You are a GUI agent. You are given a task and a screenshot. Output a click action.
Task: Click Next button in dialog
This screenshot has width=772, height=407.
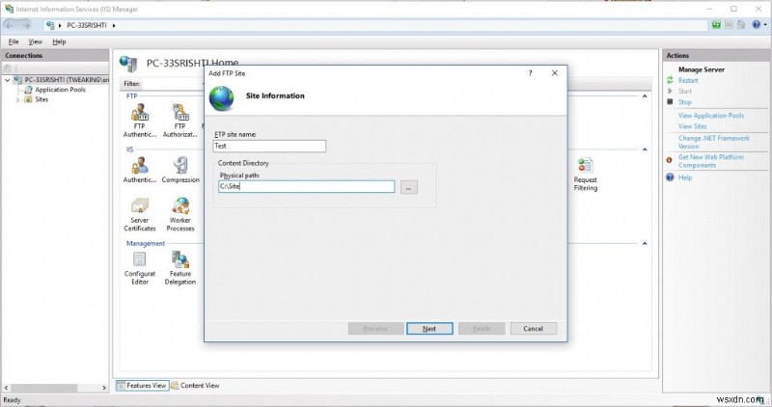click(x=429, y=329)
